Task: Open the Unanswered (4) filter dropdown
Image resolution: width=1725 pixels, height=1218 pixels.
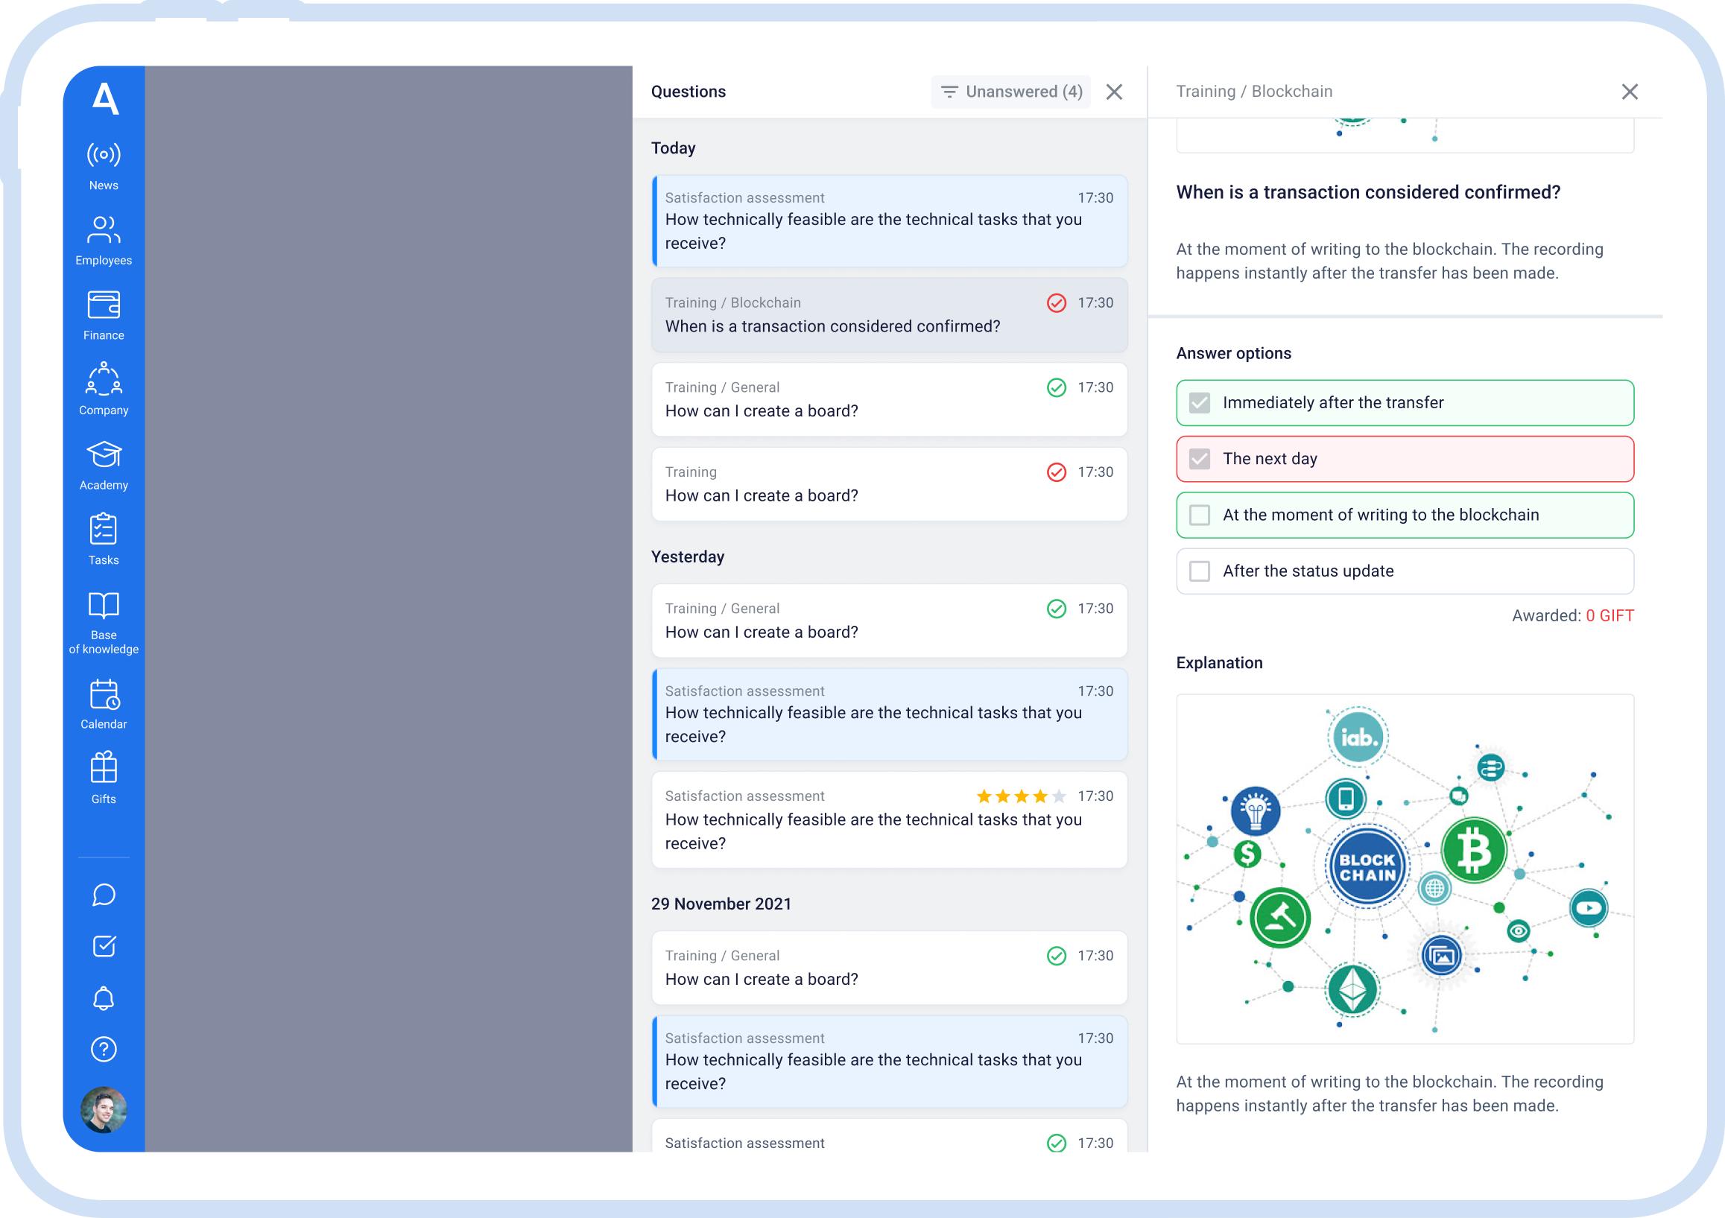Action: click(1010, 92)
